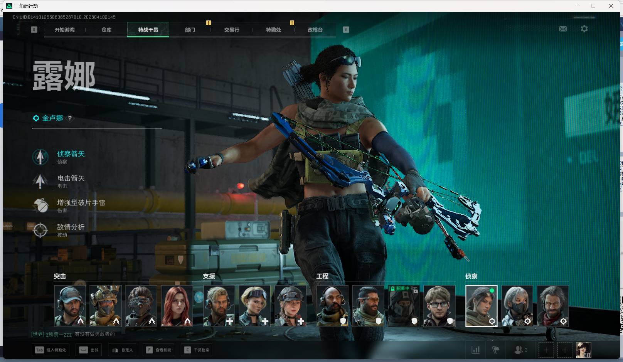Click the flags icon in bottom bar
Image resolution: width=623 pixels, height=362 pixels.
click(x=496, y=350)
